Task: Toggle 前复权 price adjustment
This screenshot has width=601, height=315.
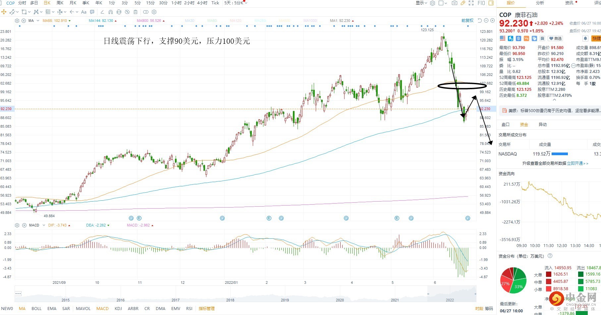Action: click(x=467, y=21)
